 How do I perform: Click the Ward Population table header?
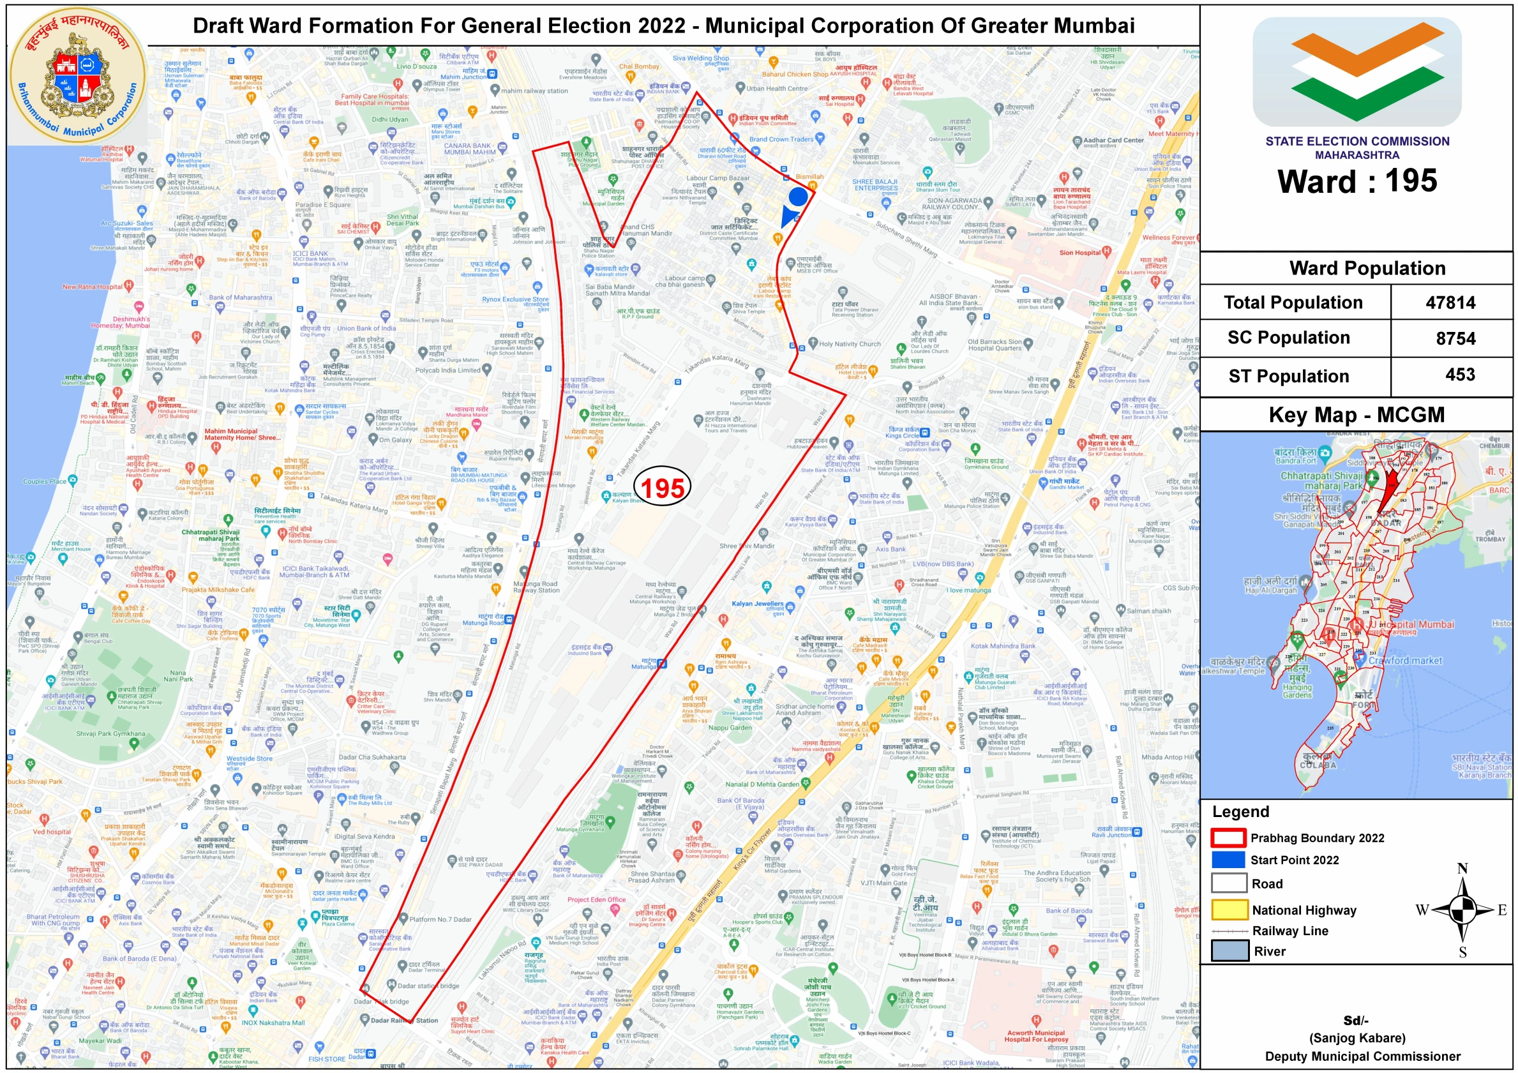(x=1367, y=267)
